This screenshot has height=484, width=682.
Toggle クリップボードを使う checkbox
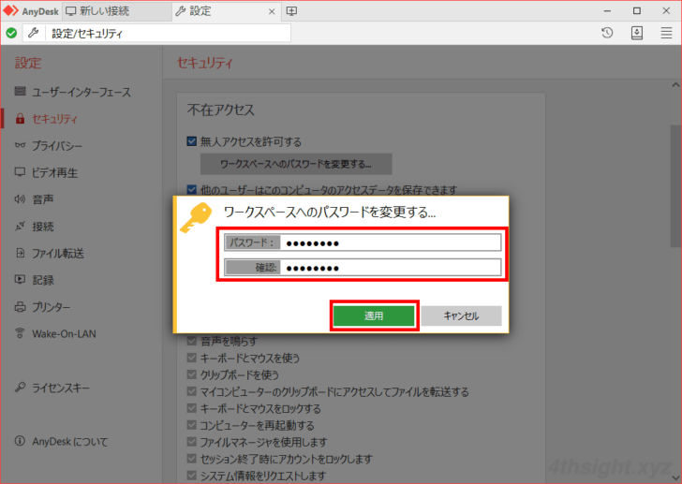(x=192, y=374)
